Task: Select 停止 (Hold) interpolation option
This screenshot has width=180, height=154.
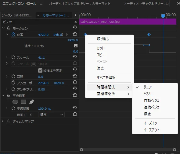Action: click(x=155, y=114)
